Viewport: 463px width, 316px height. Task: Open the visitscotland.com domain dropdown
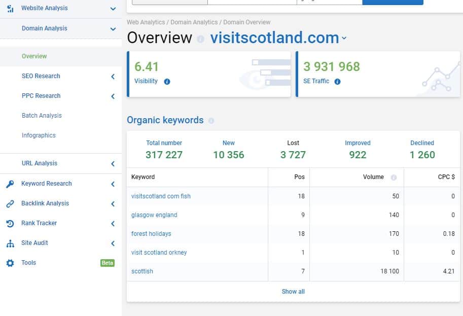(344, 38)
